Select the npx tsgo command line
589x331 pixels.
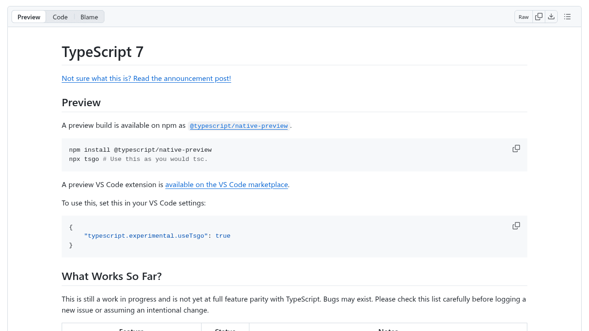(138, 159)
